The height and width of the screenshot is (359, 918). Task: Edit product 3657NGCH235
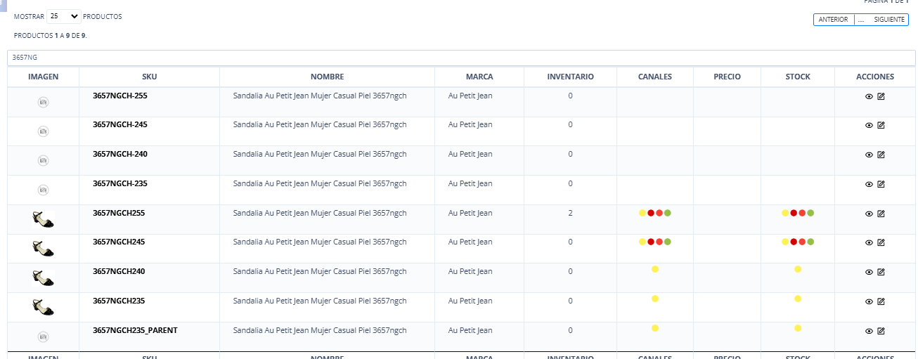tap(881, 301)
